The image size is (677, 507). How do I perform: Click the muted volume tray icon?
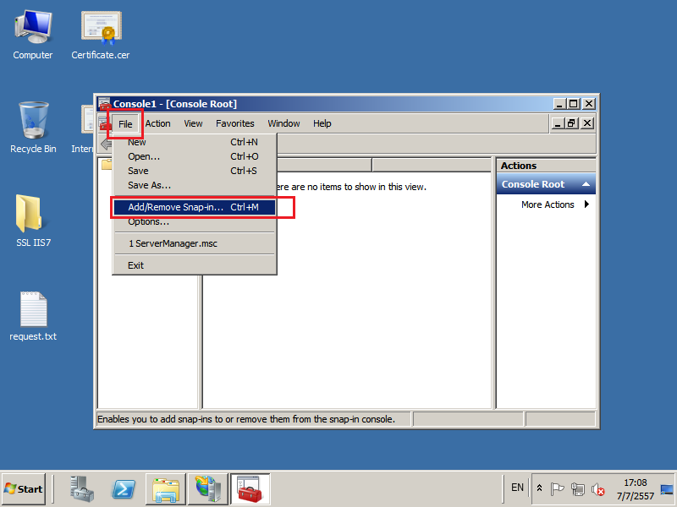tap(598, 488)
